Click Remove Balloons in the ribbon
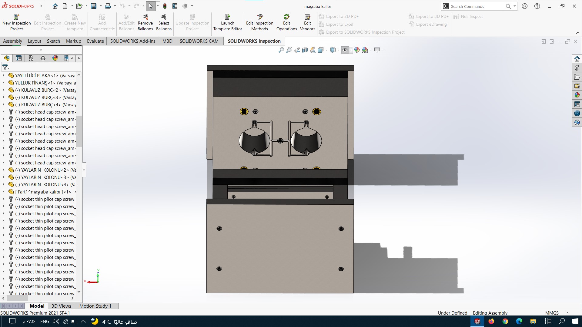 (145, 23)
